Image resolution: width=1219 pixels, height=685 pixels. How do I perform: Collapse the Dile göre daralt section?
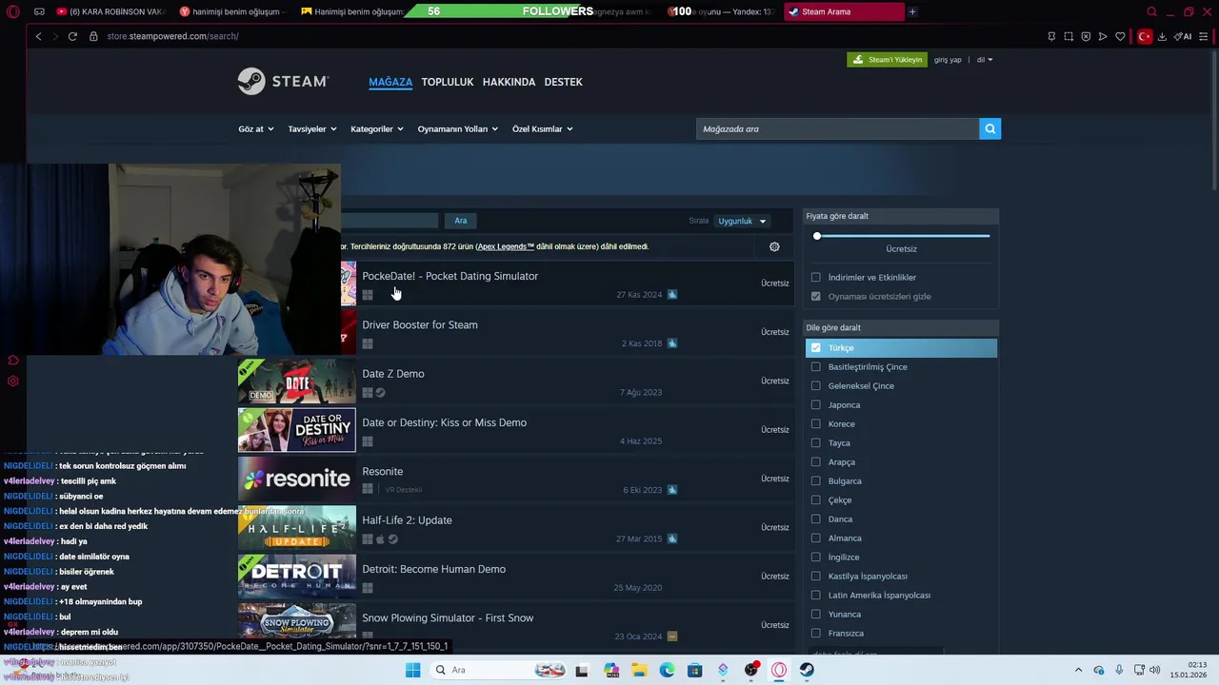click(x=901, y=327)
